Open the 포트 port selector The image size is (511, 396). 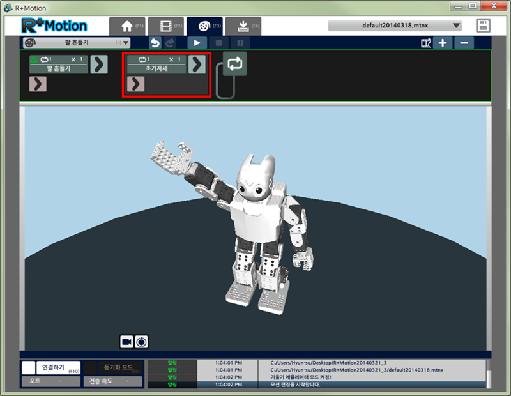click(x=51, y=381)
